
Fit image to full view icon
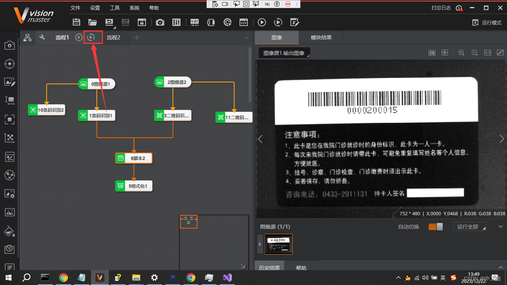click(500, 53)
